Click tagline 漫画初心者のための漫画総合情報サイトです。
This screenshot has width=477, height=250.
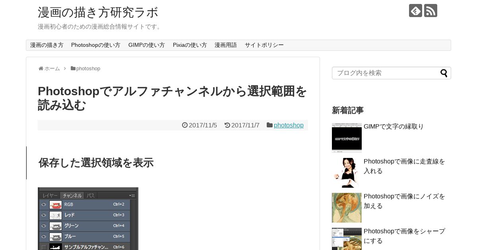coord(100,27)
